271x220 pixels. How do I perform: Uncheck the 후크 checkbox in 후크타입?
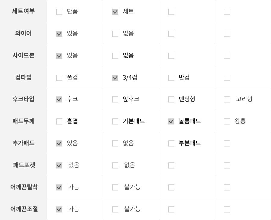(59, 99)
